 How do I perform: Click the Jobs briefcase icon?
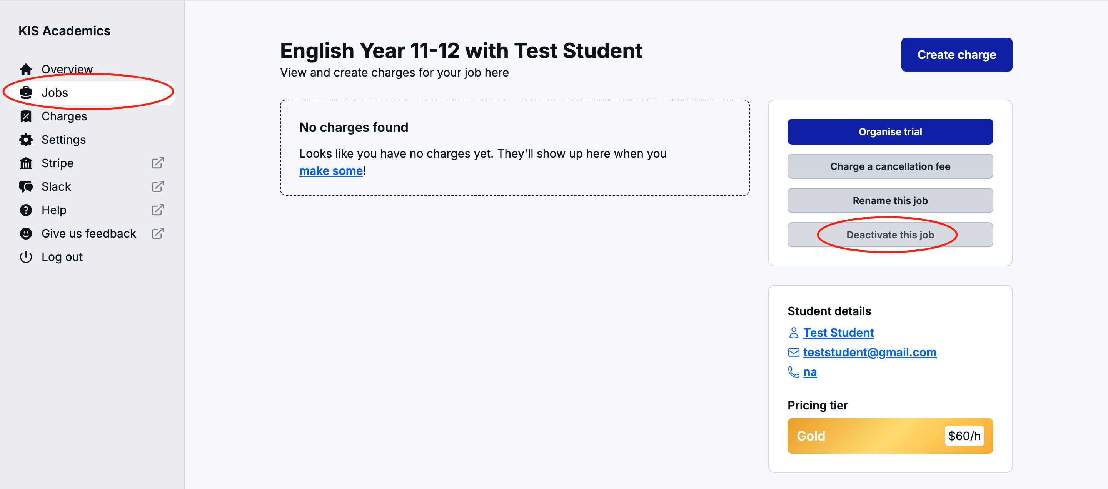(x=26, y=93)
